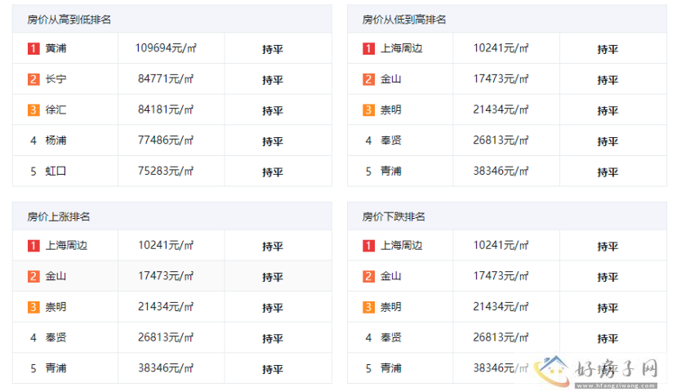Click 38346元/㎡ in 房价上涨排名 table
This screenshot has height=392, width=677.
click(166, 367)
